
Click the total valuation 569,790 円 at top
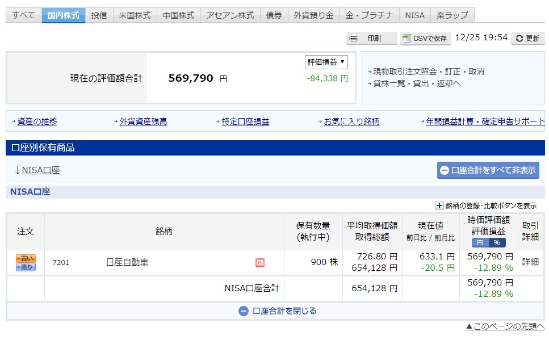click(198, 78)
